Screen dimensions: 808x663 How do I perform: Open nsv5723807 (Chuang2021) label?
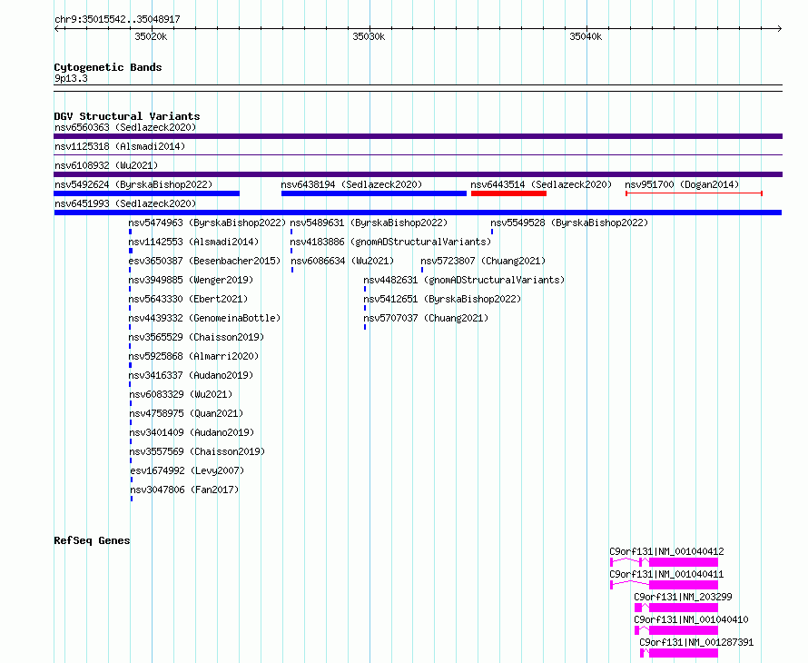[483, 261]
